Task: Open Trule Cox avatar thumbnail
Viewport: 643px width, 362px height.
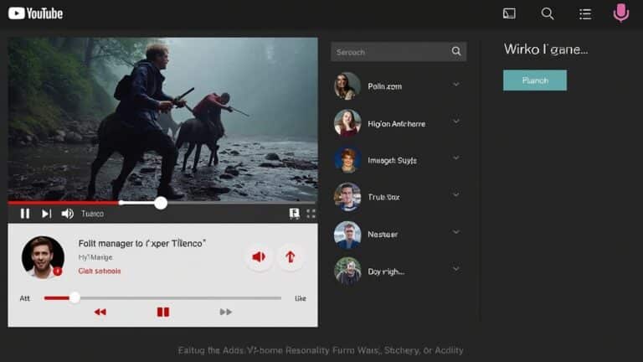Action: [x=347, y=197]
